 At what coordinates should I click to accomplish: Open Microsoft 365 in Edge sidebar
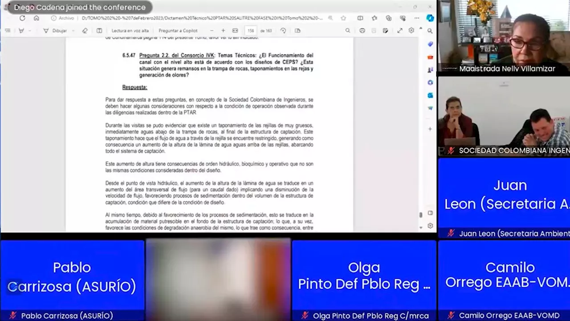coord(430,82)
